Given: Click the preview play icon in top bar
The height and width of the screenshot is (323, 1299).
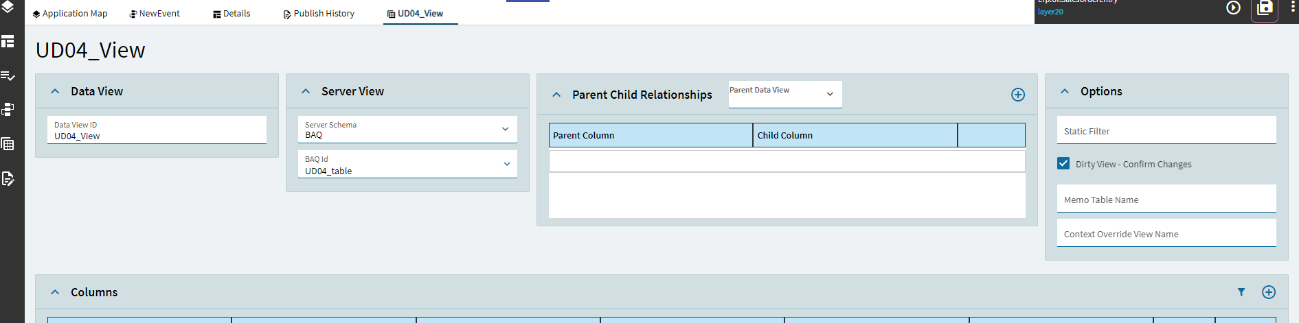Looking at the screenshot, I should tap(1233, 8).
